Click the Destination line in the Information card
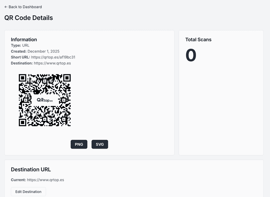 (41, 63)
